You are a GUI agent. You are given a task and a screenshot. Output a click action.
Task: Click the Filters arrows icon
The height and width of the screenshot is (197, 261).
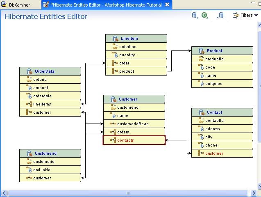(x=236, y=15)
